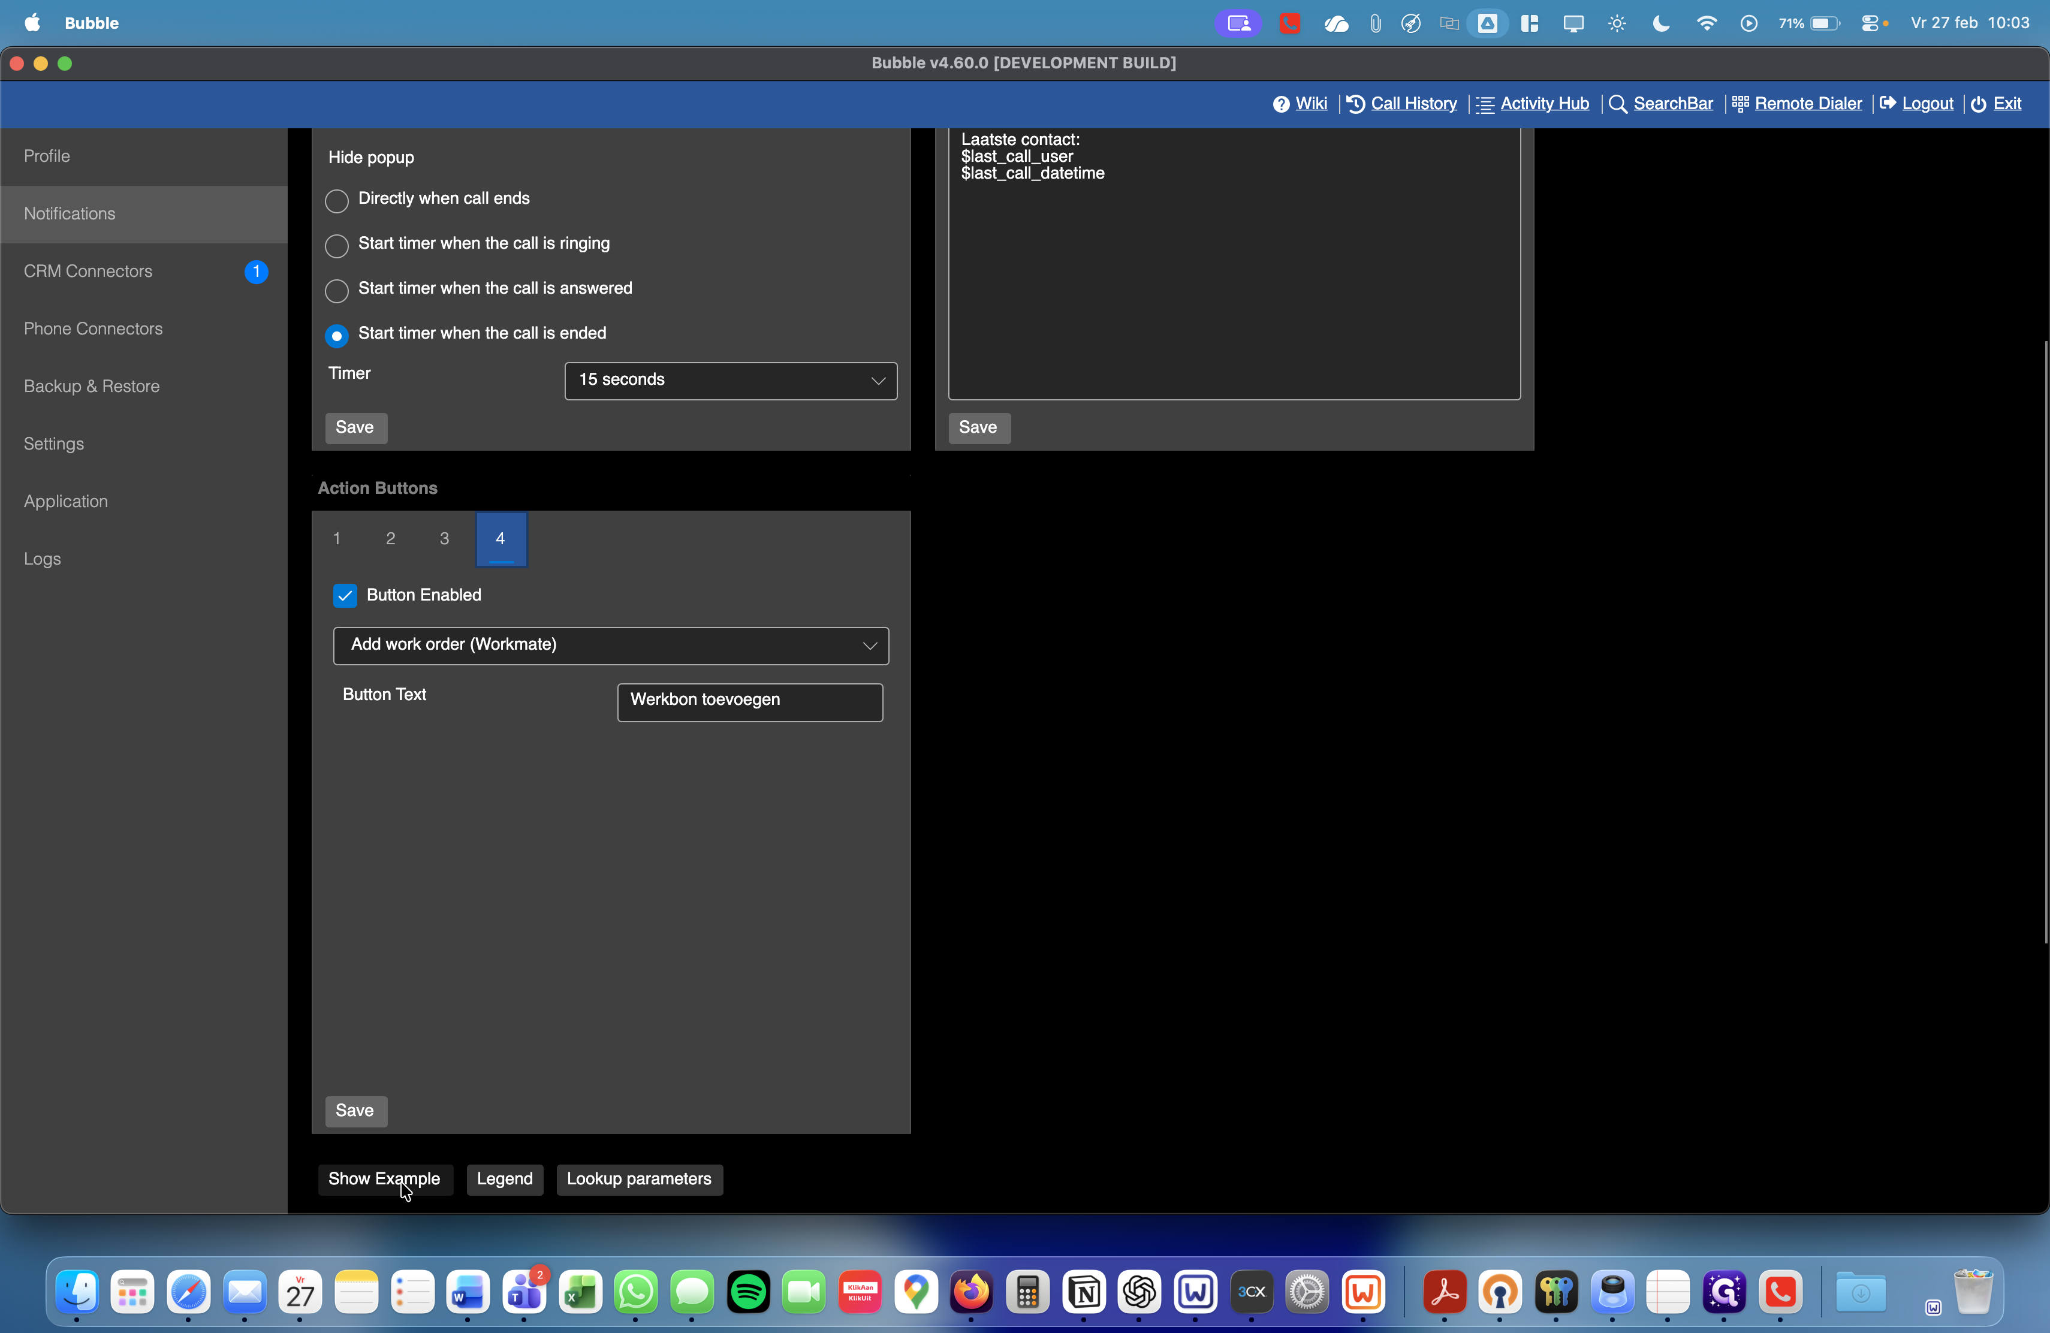Viewport: 2050px width, 1333px height.
Task: Open the Wiki help icon
Action: tap(1281, 104)
